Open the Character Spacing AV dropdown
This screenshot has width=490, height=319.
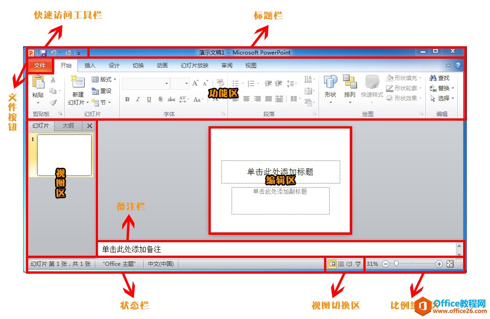(x=184, y=99)
